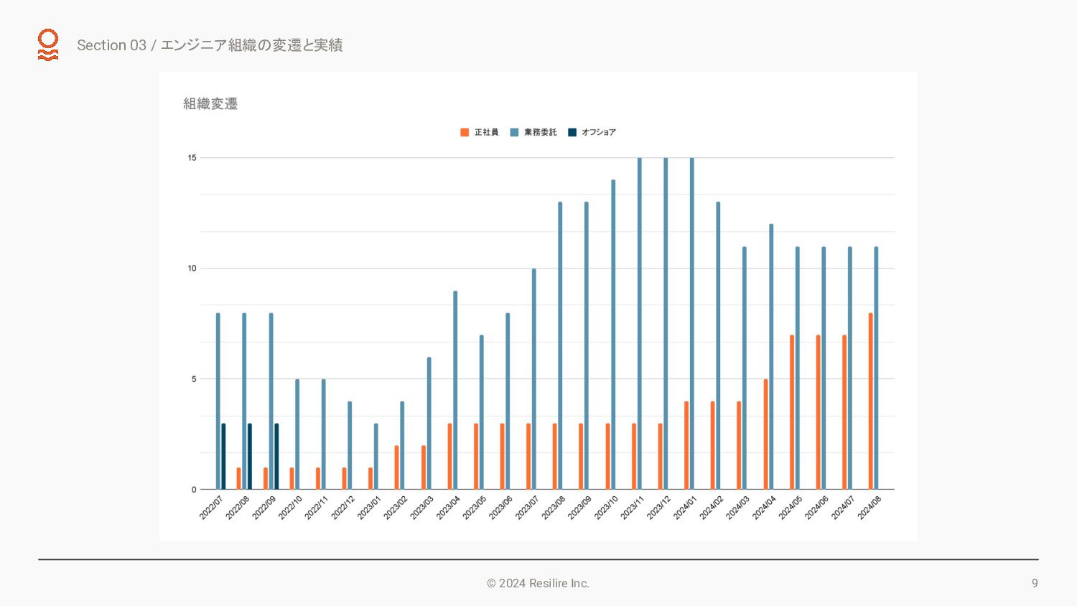Click the 2024/06 x-axis label
Image resolution: width=1077 pixels, height=606 pixels.
pos(816,508)
